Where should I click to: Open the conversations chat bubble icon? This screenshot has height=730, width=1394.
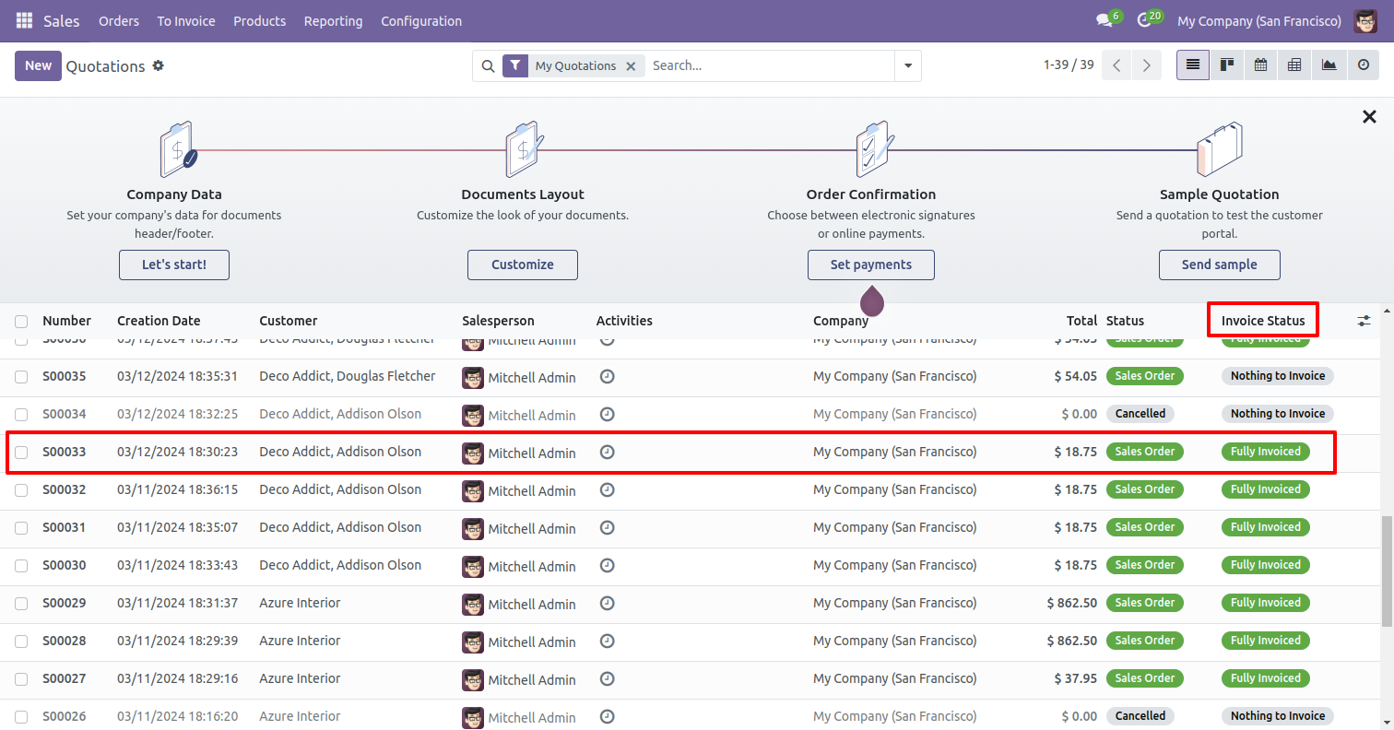pyautogui.click(x=1104, y=20)
